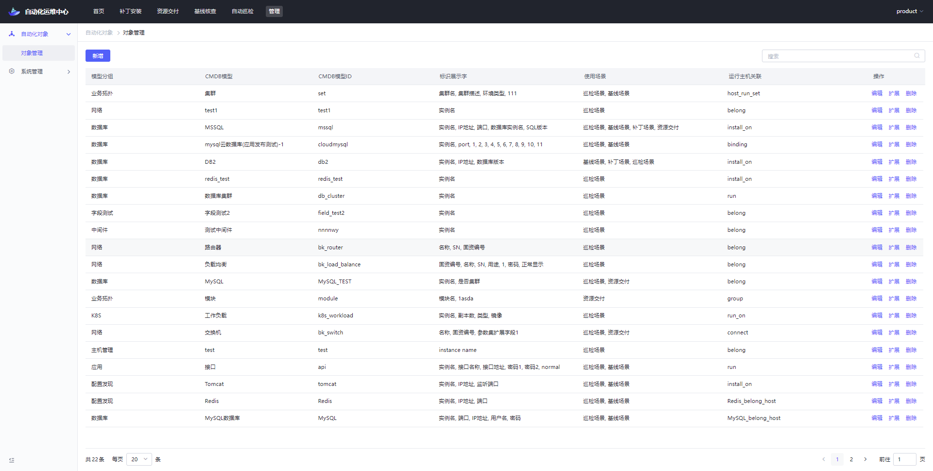Go to next page arrow

865,459
